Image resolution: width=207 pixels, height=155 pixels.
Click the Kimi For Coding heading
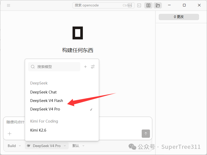(x=44, y=121)
